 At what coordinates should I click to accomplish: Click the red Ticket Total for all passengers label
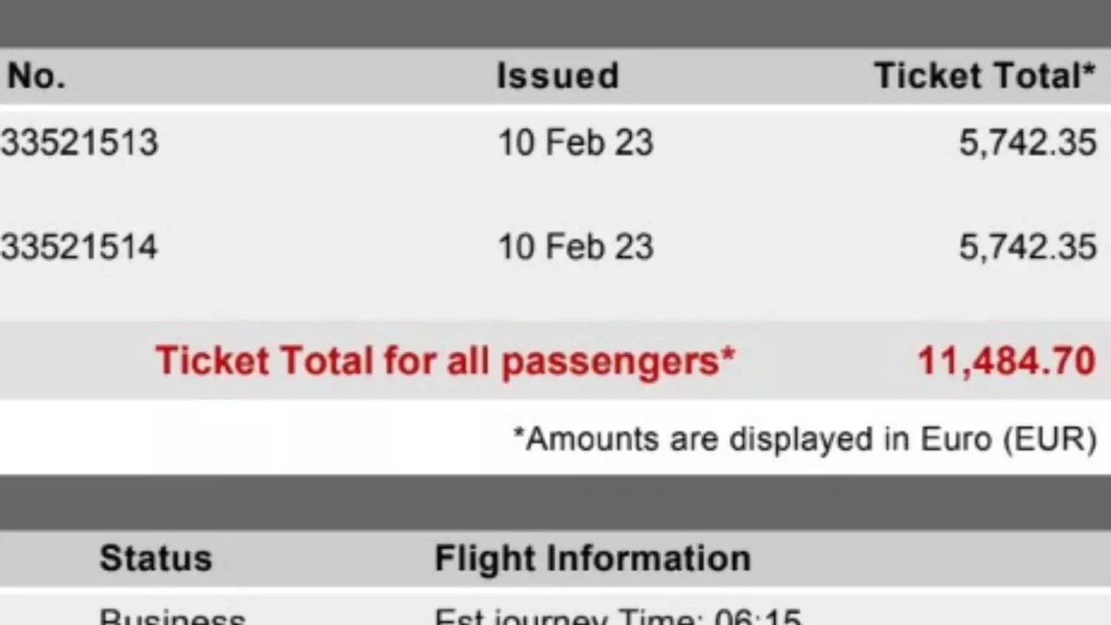(445, 360)
